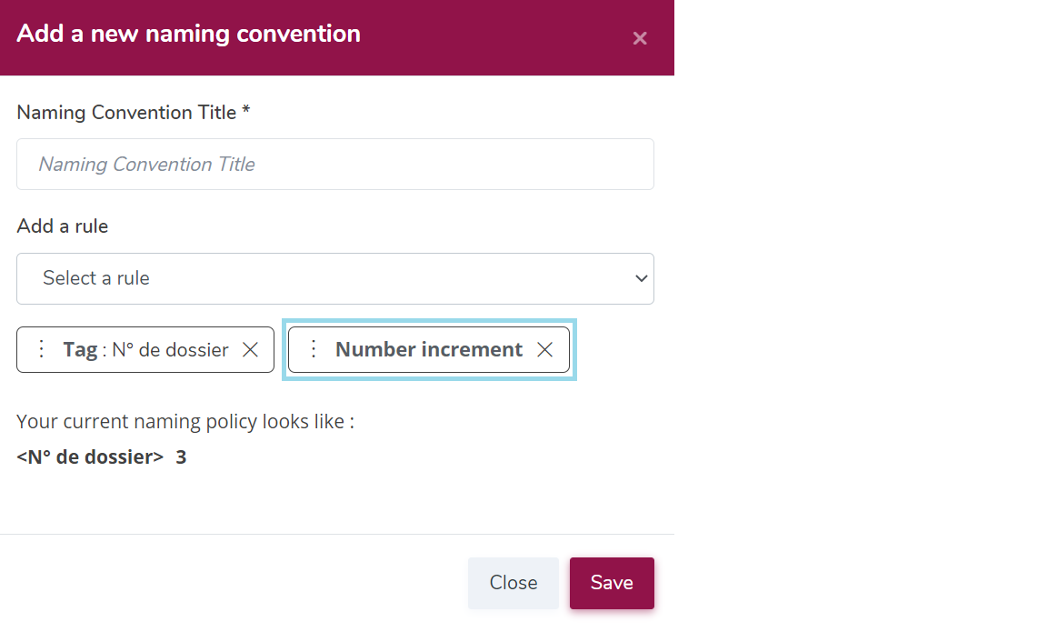
Task: Click the X next to N° de dossier
Action: [250, 349]
